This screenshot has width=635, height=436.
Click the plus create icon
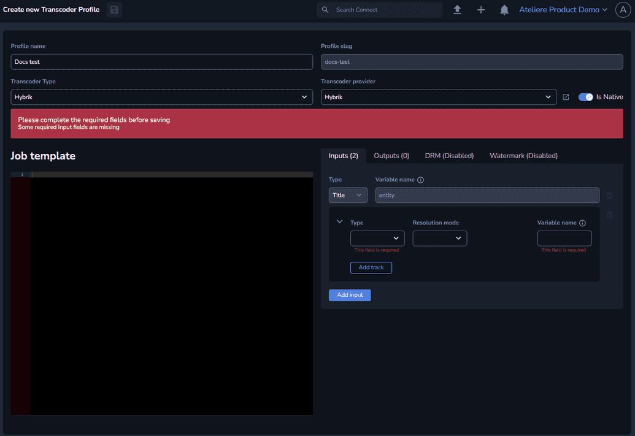(481, 10)
